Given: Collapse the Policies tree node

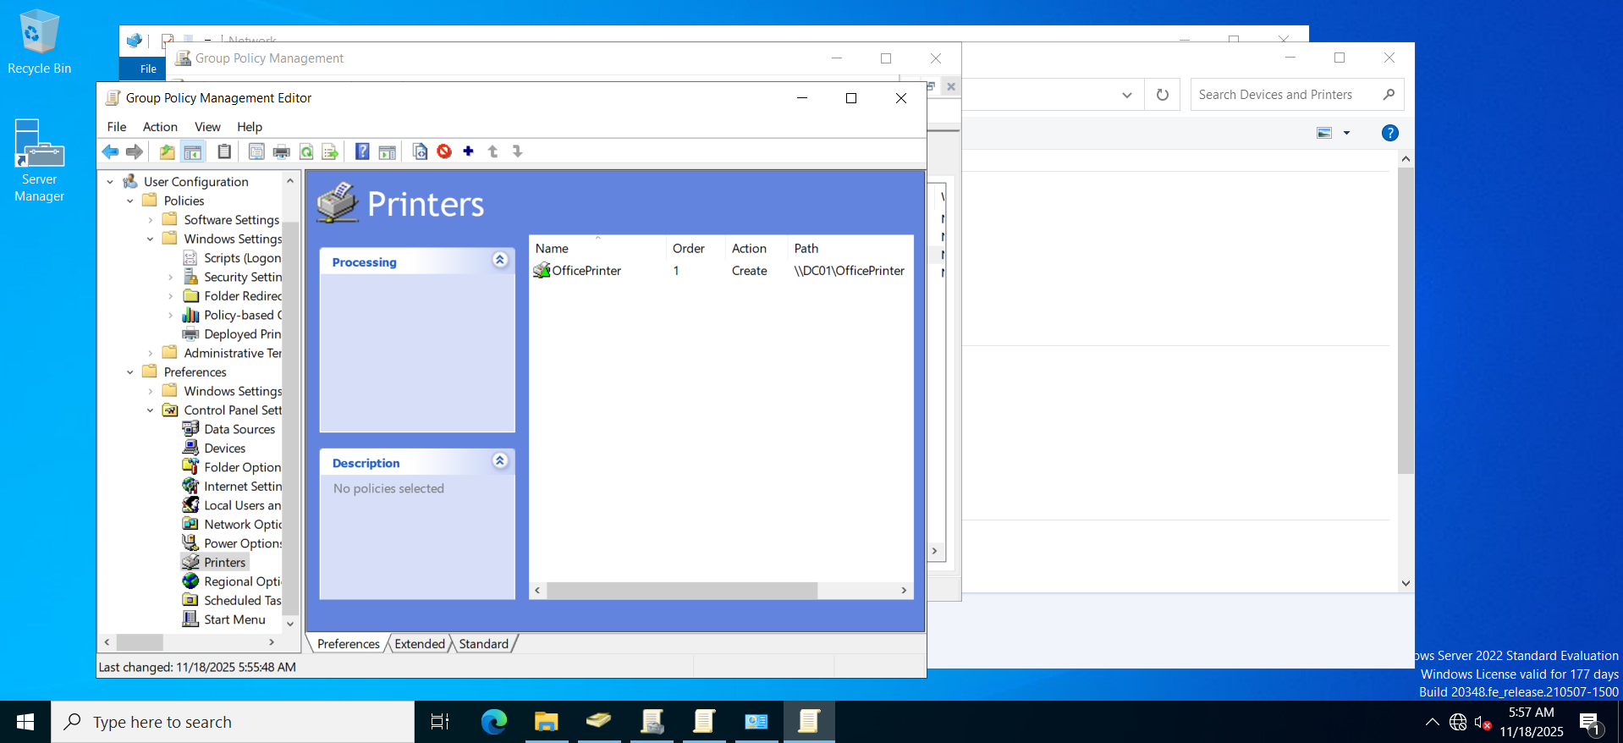Looking at the screenshot, I should point(130,201).
